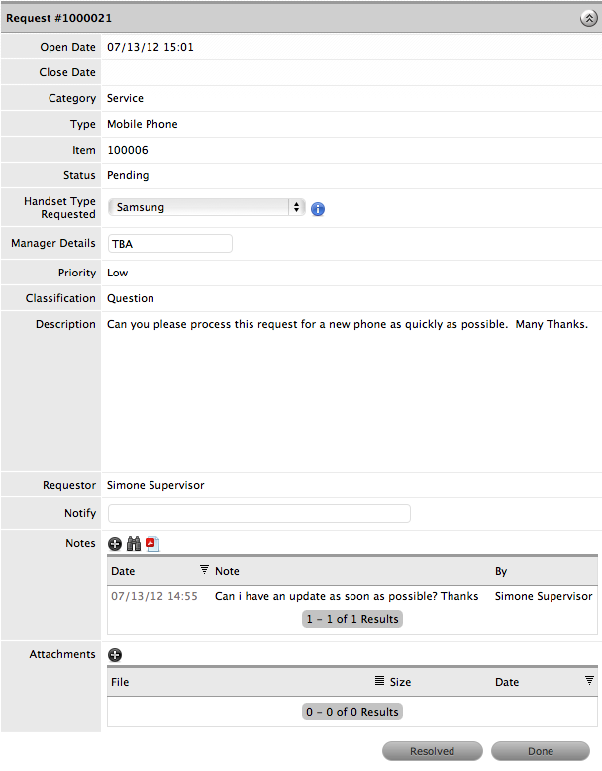
Task: Sort attachments by the Size column icon
Action: point(379,681)
